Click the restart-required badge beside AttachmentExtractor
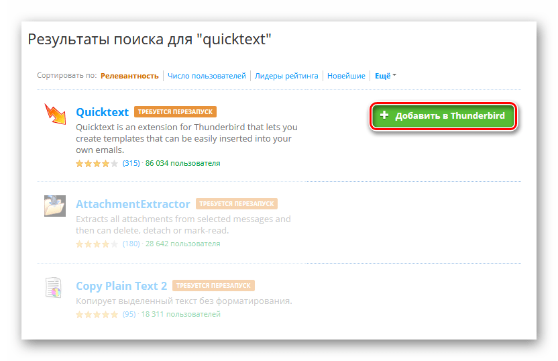Screen dimensions: 558x361 pos(236,204)
